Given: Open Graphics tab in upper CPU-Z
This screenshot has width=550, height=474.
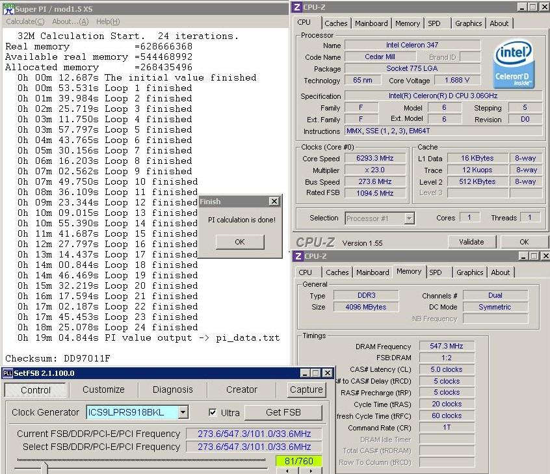Looking at the screenshot, I should (x=468, y=23).
